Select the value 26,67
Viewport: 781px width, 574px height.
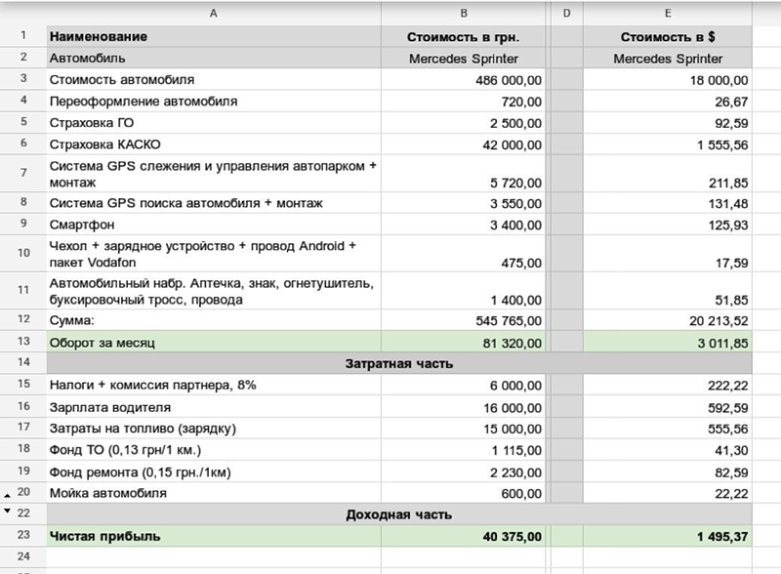[x=668, y=102]
